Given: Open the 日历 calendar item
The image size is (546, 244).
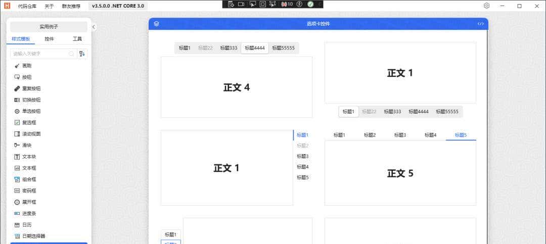Looking at the screenshot, I should (49, 225).
